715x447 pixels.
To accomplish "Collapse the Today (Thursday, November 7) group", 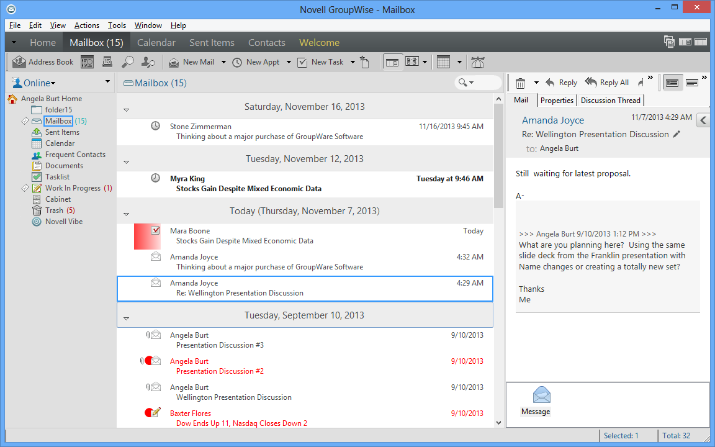I will pos(127,214).
